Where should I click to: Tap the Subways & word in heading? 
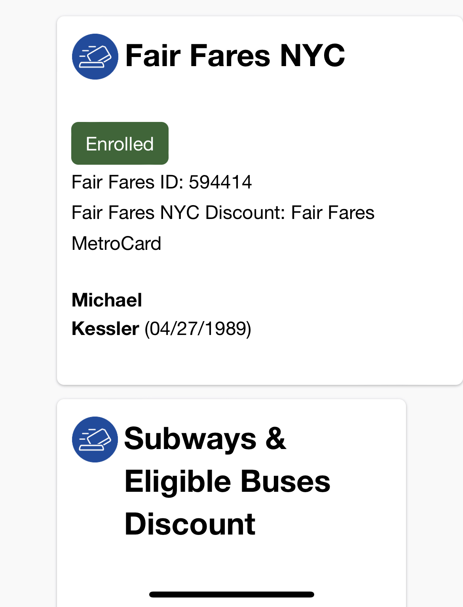point(205,439)
